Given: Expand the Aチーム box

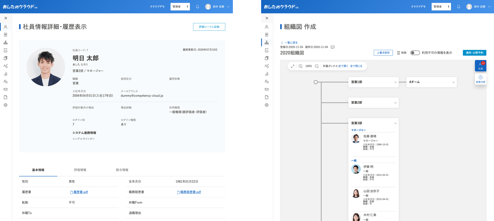Looking at the screenshot, I should pyautogui.click(x=453, y=82).
